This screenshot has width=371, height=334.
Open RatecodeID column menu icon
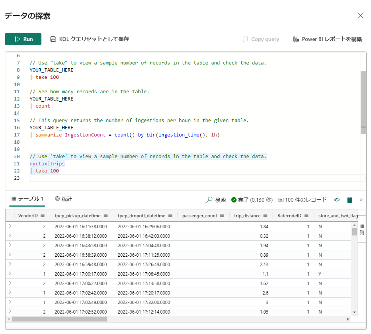(306, 215)
